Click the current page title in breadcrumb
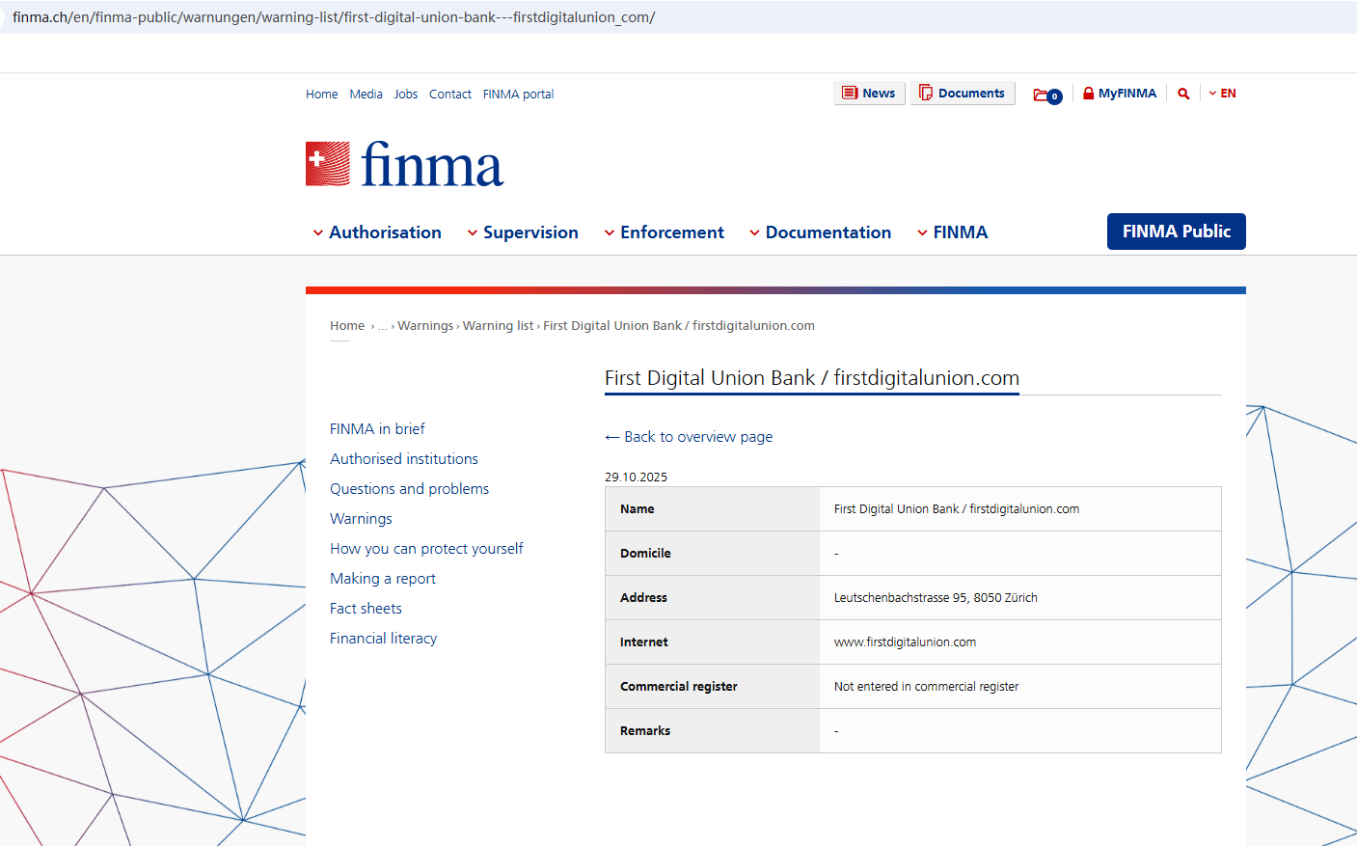1357x846 pixels. coord(679,326)
